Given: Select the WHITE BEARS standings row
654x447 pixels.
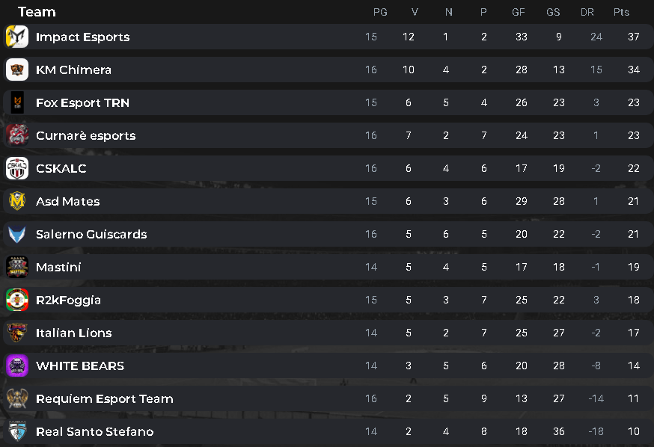Looking at the screenshot, I should pos(328,366).
